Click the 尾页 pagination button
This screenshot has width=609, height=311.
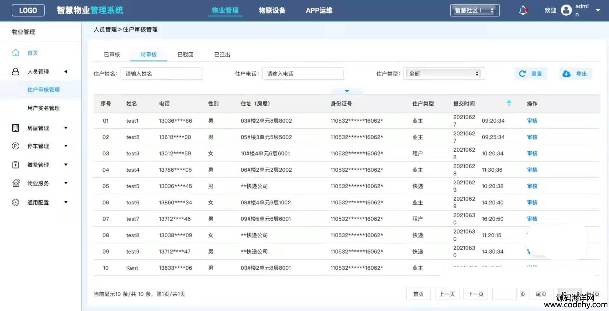541,294
